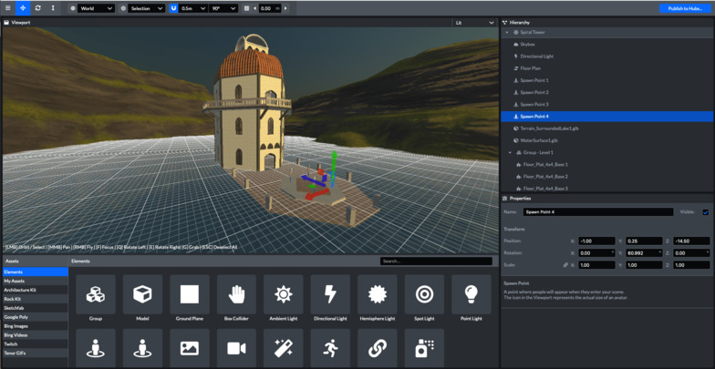Toggle the globe transform space button

(73, 8)
